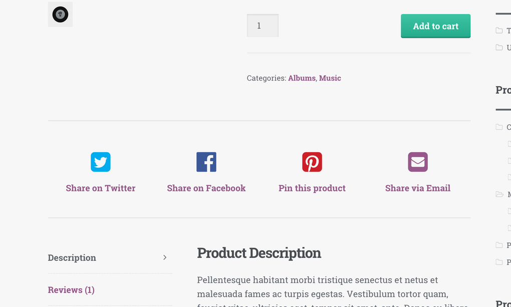Click the Facebook share icon
511x307 pixels.
coord(206,162)
